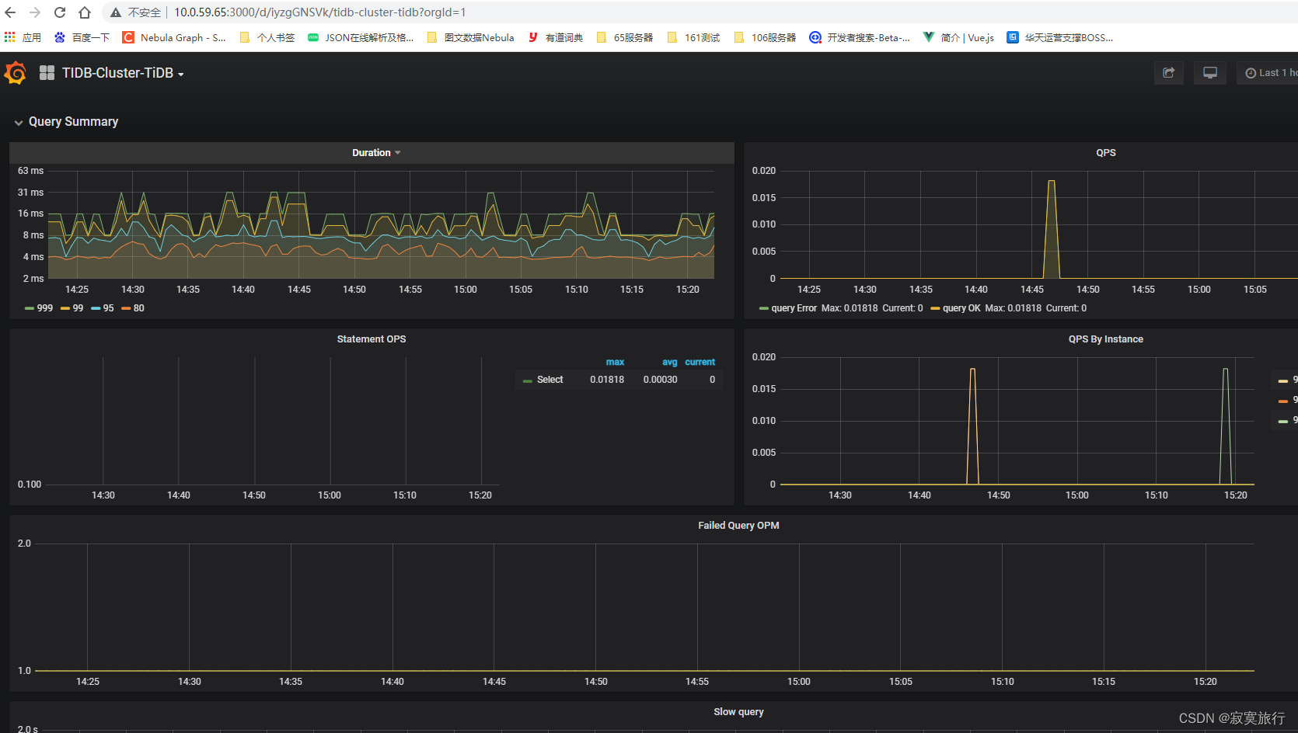Open the QPS By Instance panel menu
Image resolution: width=1298 pixels, height=733 pixels.
point(1105,339)
